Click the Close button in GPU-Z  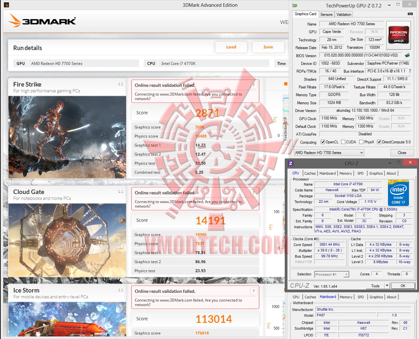coord(402,153)
